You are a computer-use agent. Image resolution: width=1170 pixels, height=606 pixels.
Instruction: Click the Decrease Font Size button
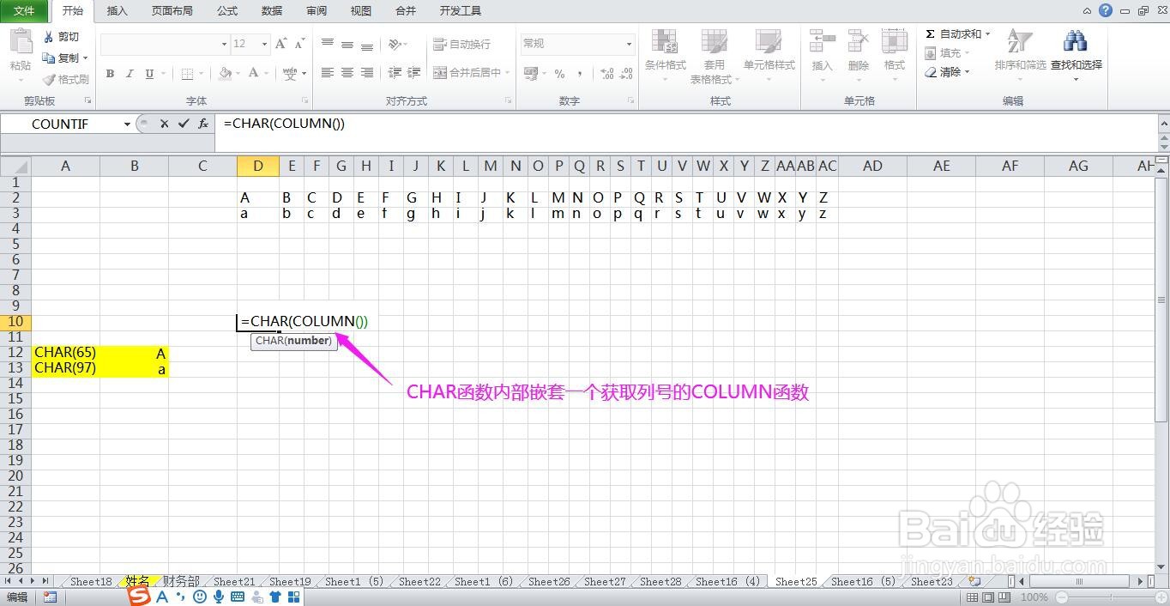tap(300, 44)
